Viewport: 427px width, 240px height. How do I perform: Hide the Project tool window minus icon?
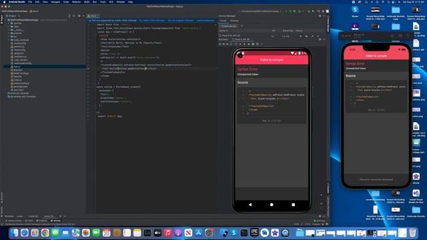pos(83,16)
